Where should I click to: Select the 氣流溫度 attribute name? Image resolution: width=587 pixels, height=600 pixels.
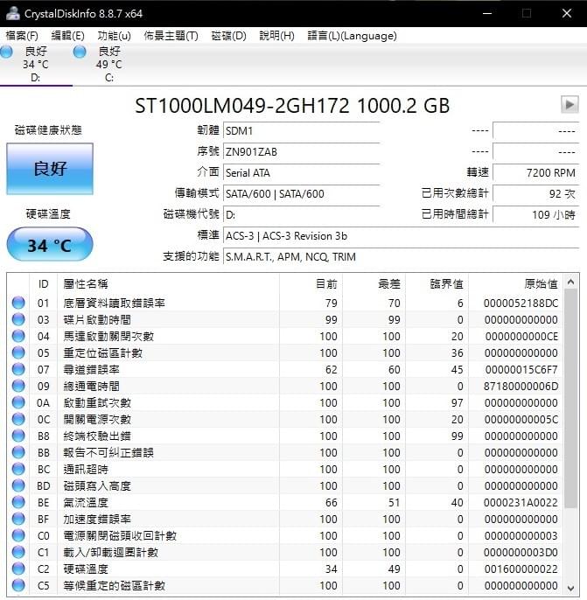pos(86,502)
